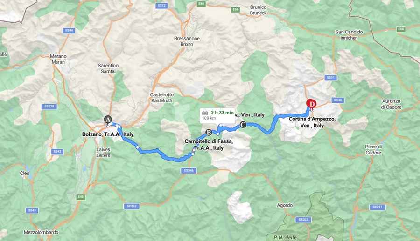
Task: Click the waypoint A marker at Bolzano
Action: click(x=108, y=120)
